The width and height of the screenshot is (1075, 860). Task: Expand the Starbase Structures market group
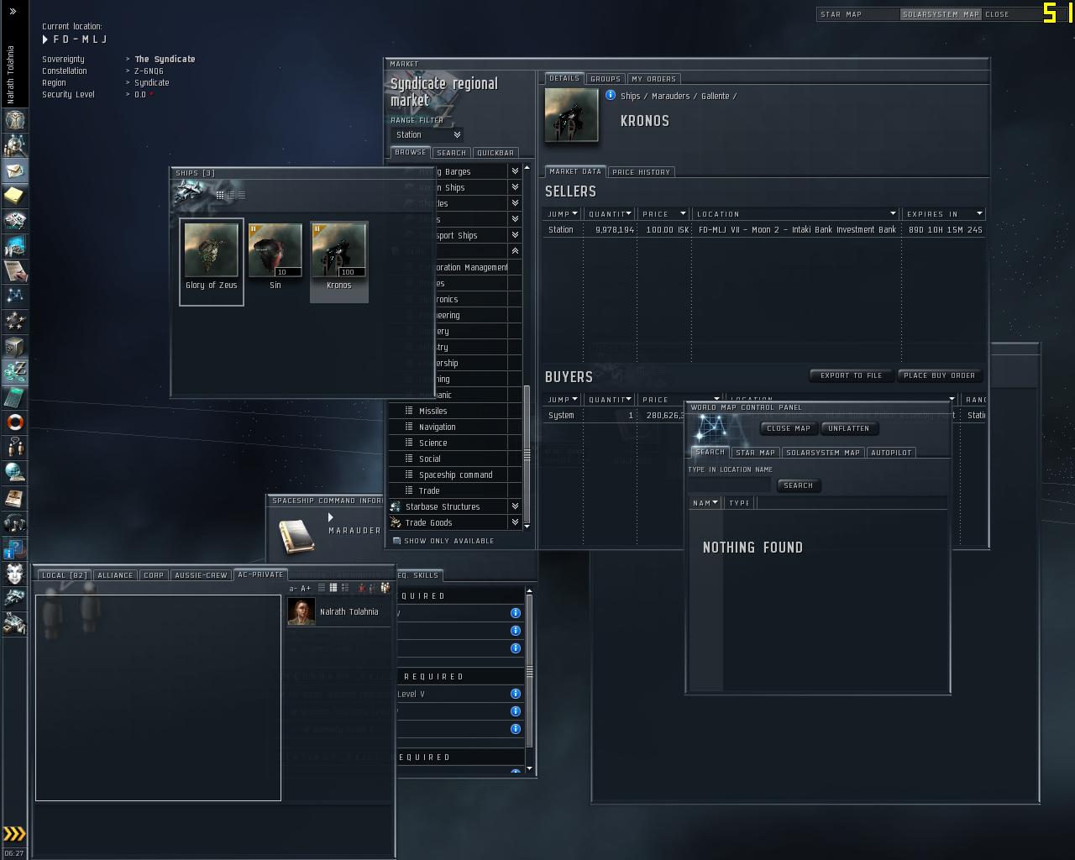(515, 506)
